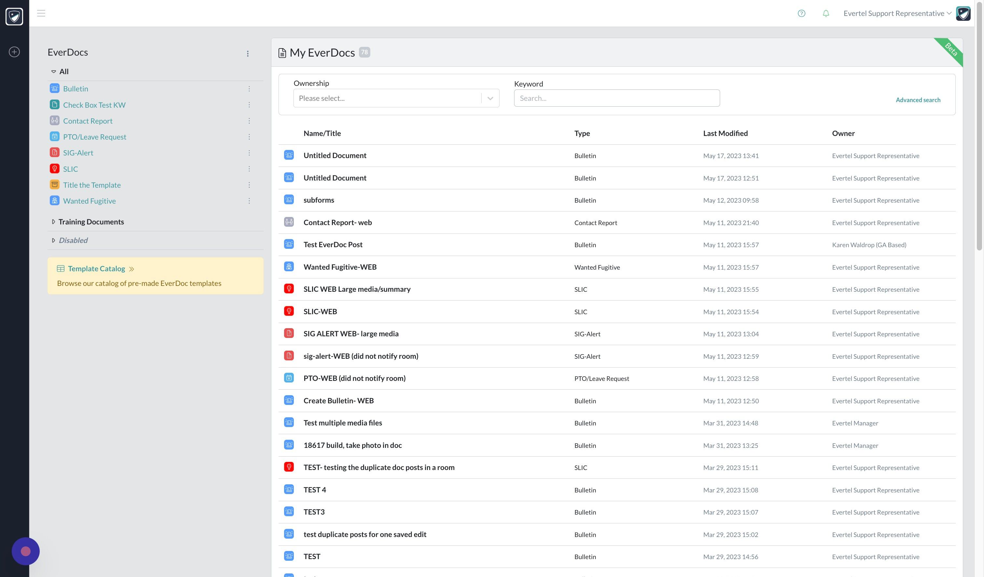This screenshot has width=984, height=577.
Task: Open Evertel Support Representative user menu
Action: tap(897, 13)
